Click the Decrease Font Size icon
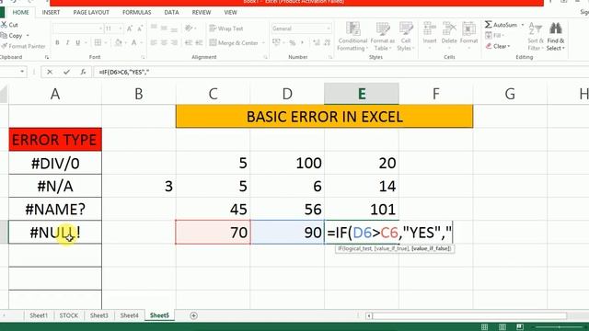589x331 pixels. [x=140, y=29]
